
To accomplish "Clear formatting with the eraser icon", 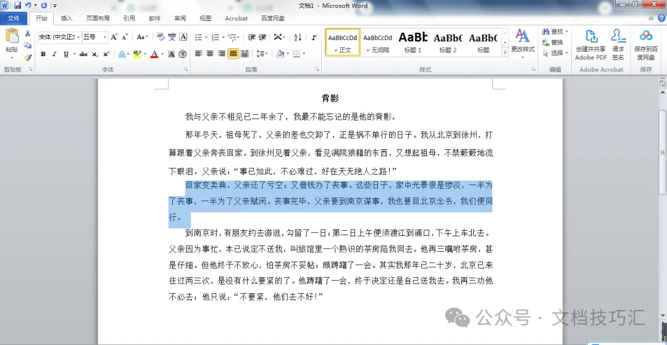I will click(x=161, y=37).
